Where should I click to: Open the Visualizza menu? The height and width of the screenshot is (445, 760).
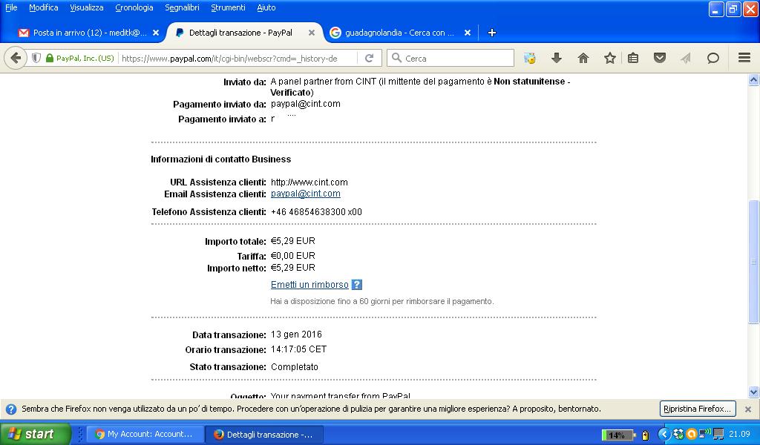tap(86, 7)
